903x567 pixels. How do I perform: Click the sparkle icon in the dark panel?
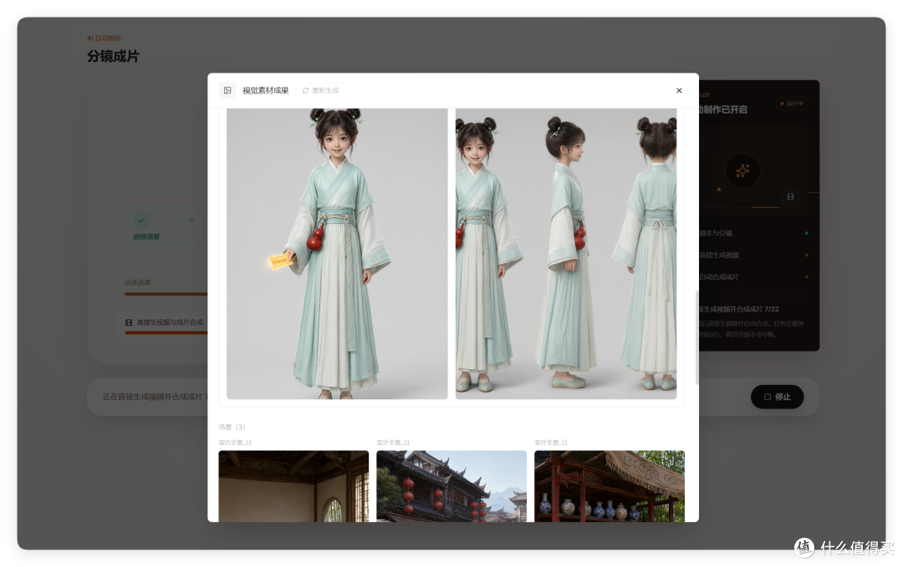[x=742, y=171]
